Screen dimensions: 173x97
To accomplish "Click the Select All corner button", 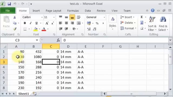I will coord(4,47).
